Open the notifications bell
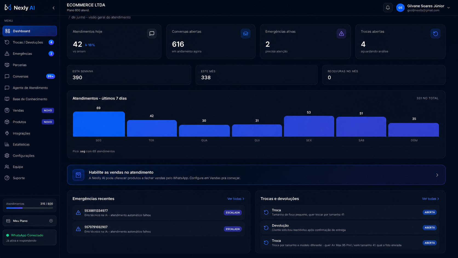Image resolution: width=458 pixels, height=258 pixels. [388, 8]
